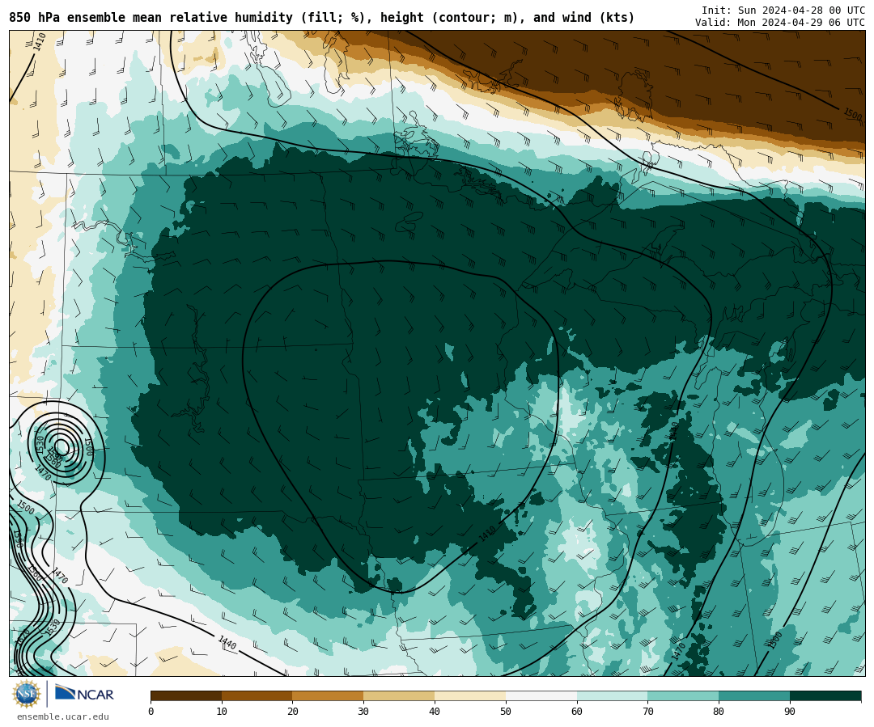
Task: Click the colorbar tick label 60
Action: pos(577,712)
